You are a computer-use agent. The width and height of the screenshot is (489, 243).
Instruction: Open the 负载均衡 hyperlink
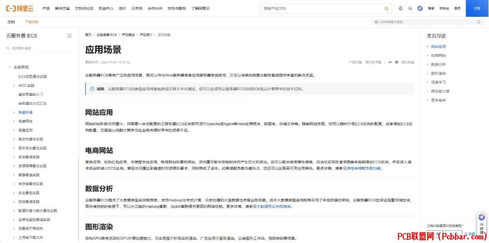coord(373,168)
